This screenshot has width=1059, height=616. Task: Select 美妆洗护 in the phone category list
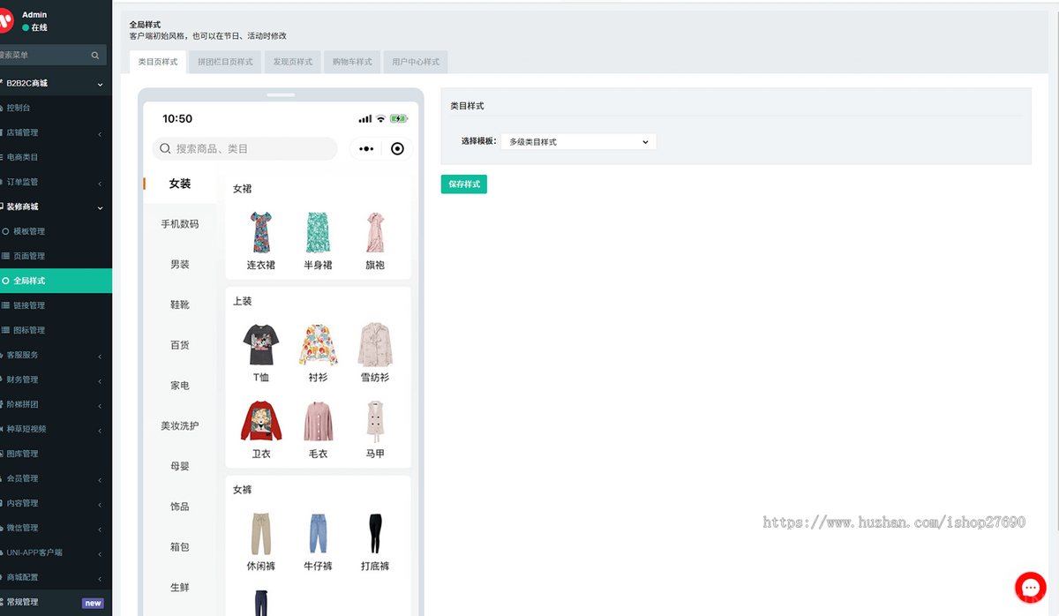180,426
